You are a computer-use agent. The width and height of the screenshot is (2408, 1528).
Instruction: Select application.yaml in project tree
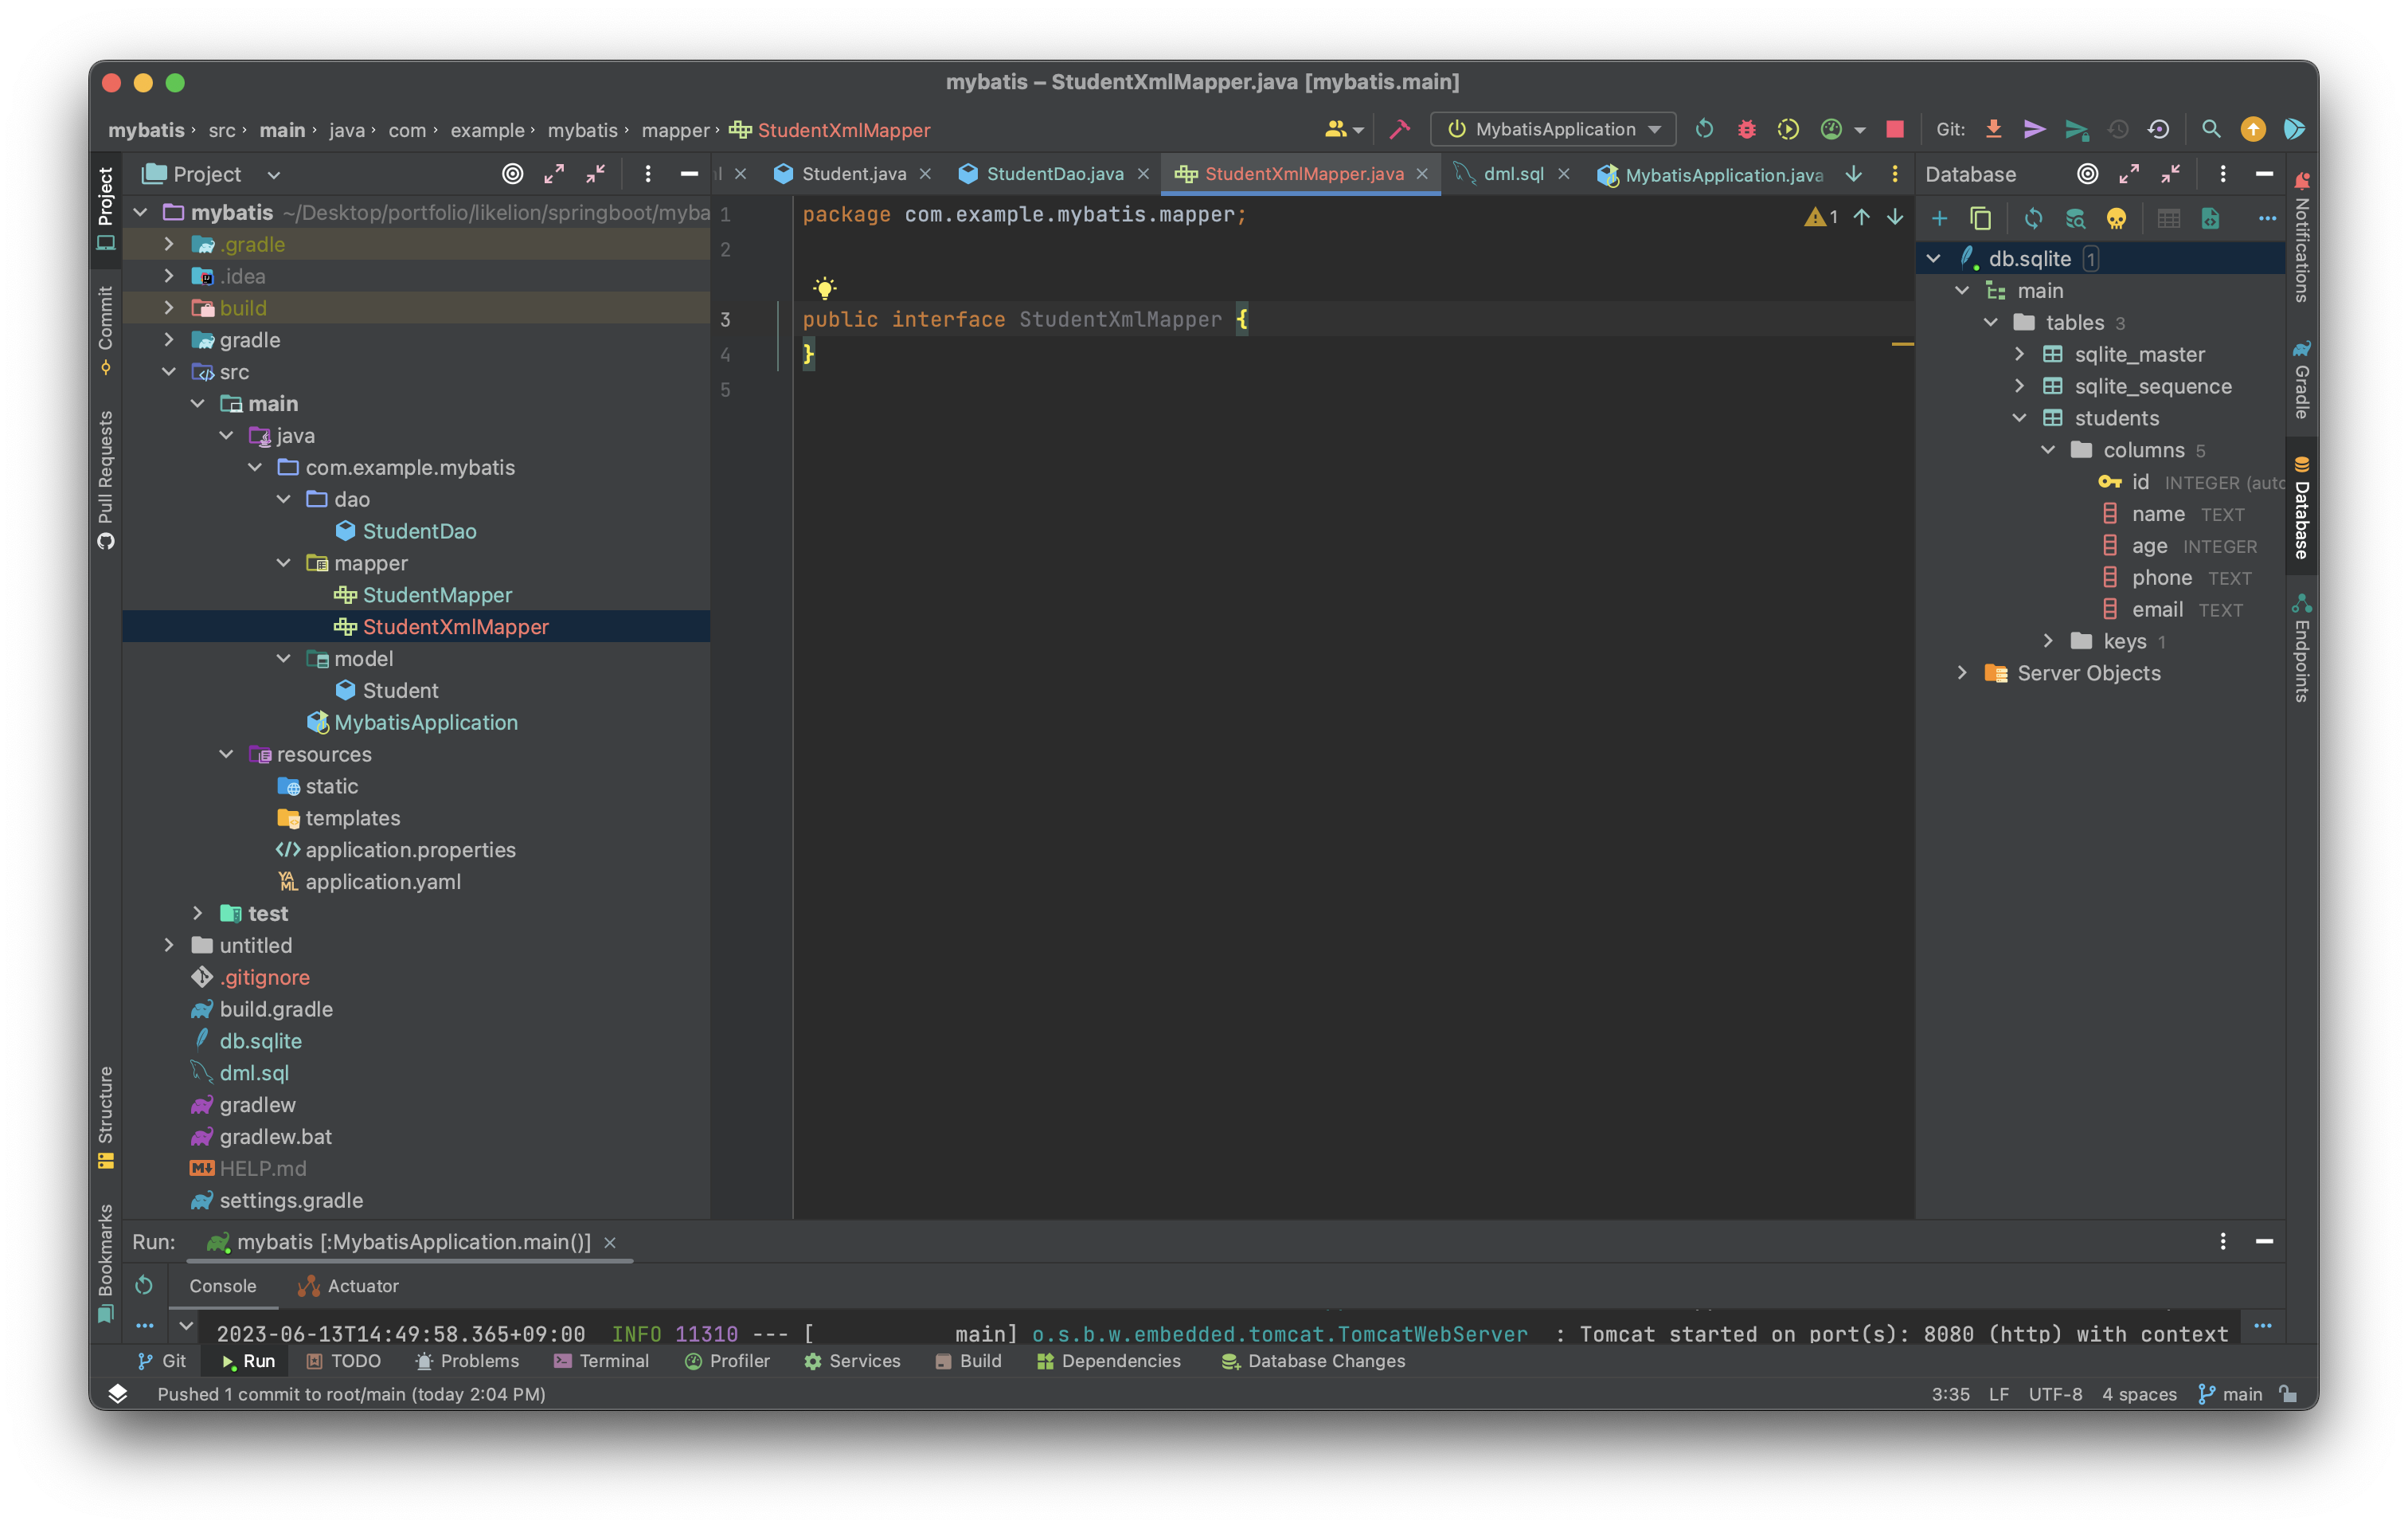coord(382,882)
